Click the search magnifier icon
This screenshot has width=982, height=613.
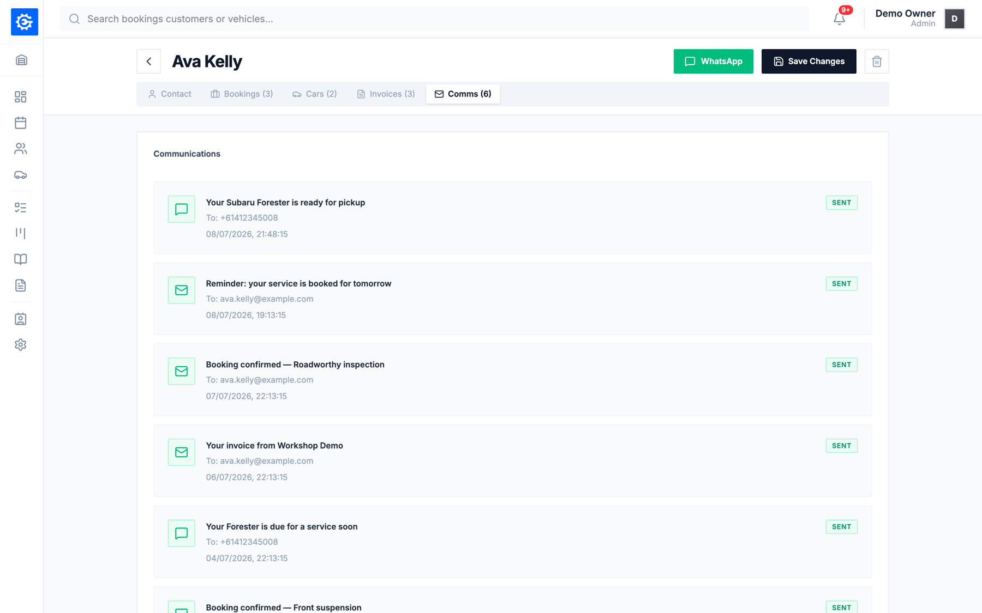click(x=74, y=19)
